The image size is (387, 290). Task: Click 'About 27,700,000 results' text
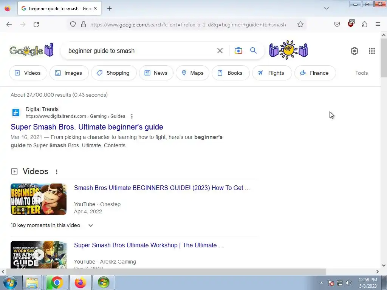point(59,95)
